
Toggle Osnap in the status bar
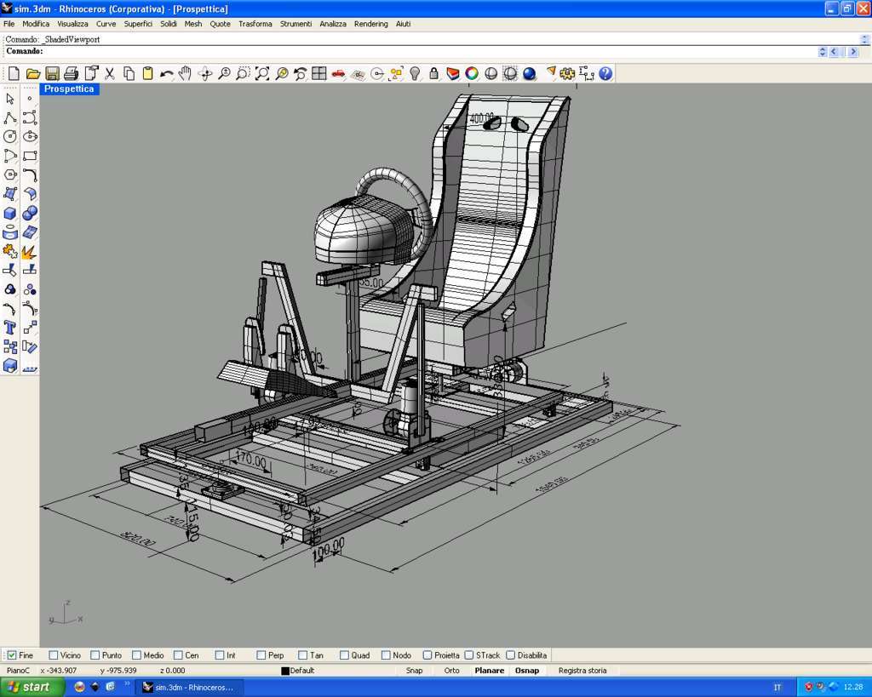(x=527, y=671)
